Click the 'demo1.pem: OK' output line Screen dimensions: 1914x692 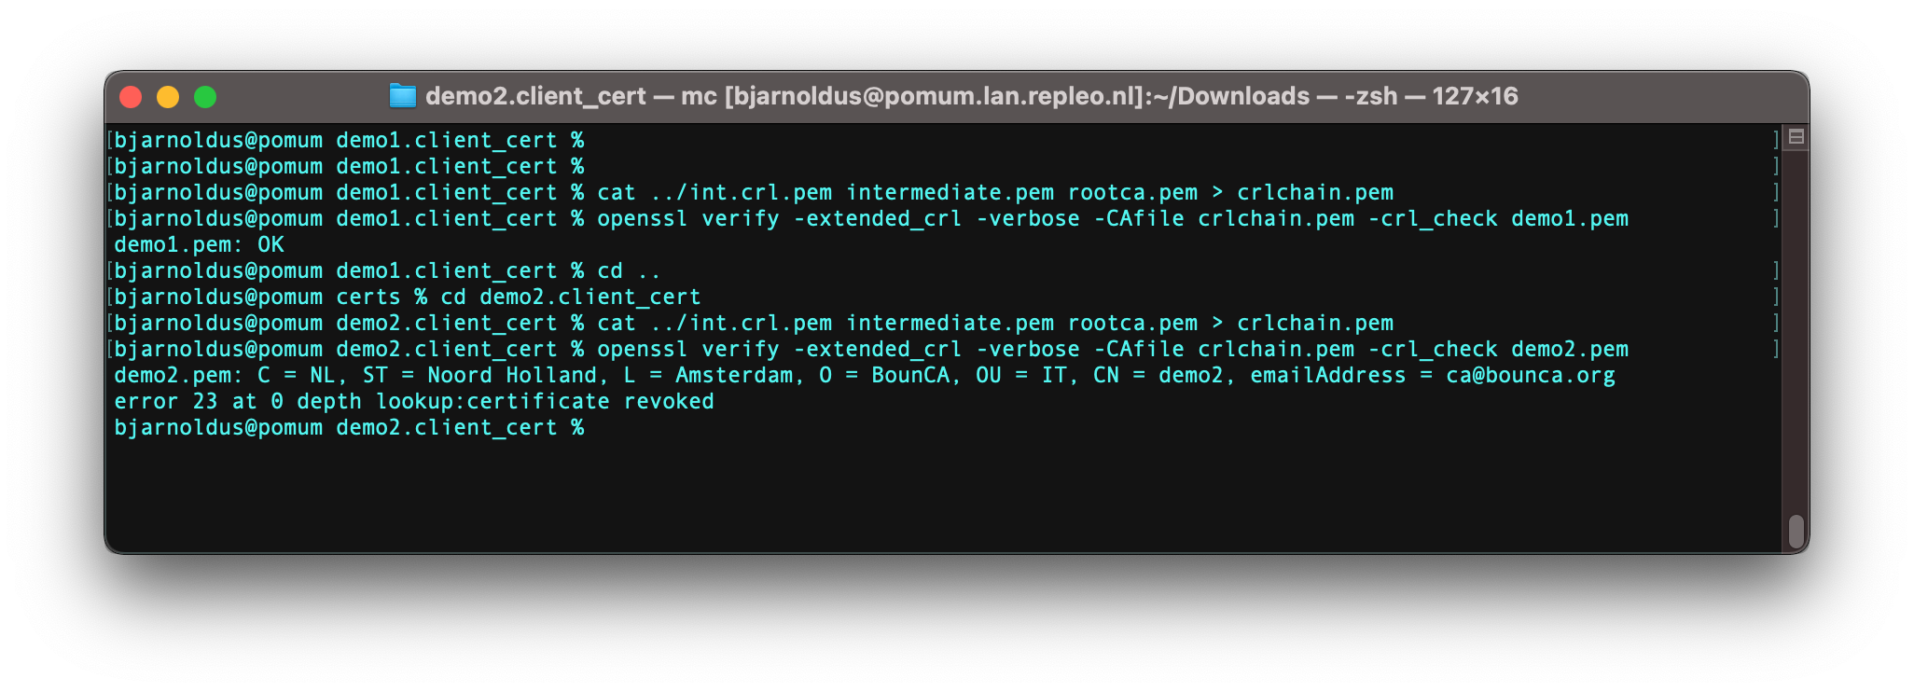pos(199,244)
